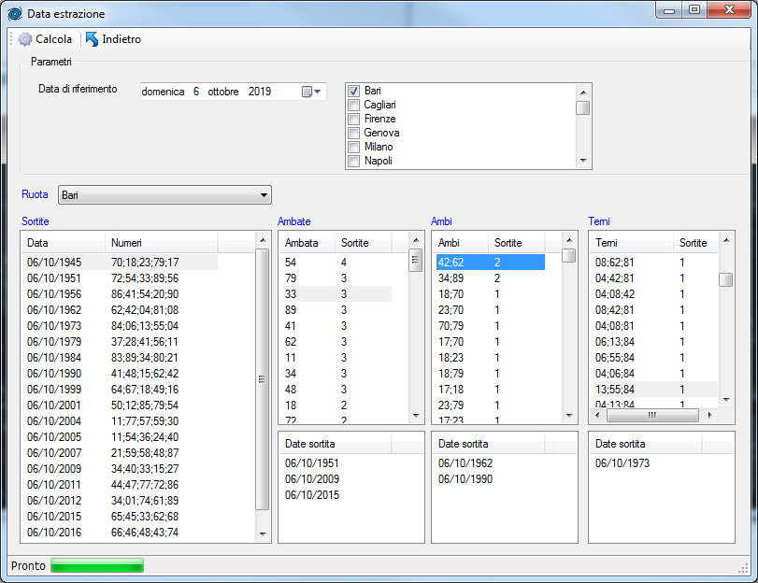
Task: Enable the Firenze checkbox
Action: point(354,119)
